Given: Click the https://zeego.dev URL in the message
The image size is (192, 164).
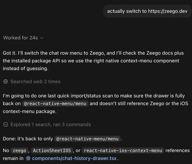Looking at the screenshot, I should click(x=168, y=11).
